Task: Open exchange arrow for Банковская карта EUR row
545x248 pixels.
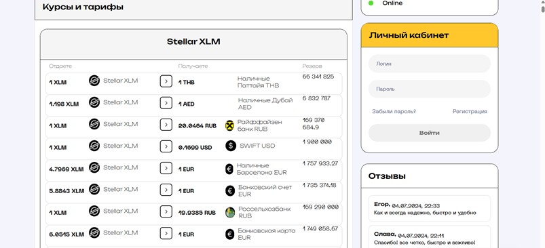Action: click(166, 234)
